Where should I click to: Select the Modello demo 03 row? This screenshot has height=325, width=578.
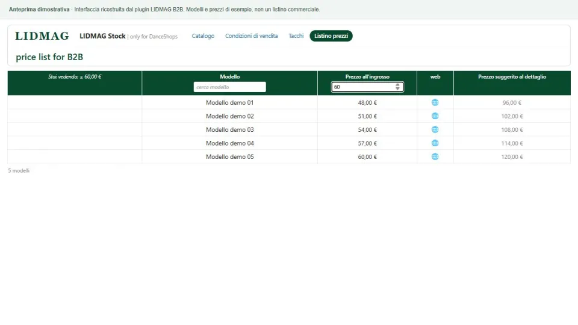(x=289, y=130)
